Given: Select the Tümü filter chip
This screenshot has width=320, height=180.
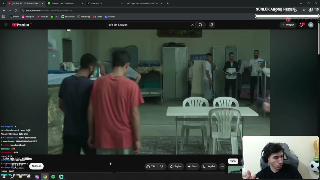Looking at the screenshot, I should coord(233,161).
